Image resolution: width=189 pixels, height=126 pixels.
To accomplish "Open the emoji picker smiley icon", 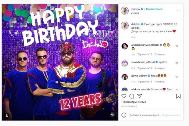I will point(124,115).
